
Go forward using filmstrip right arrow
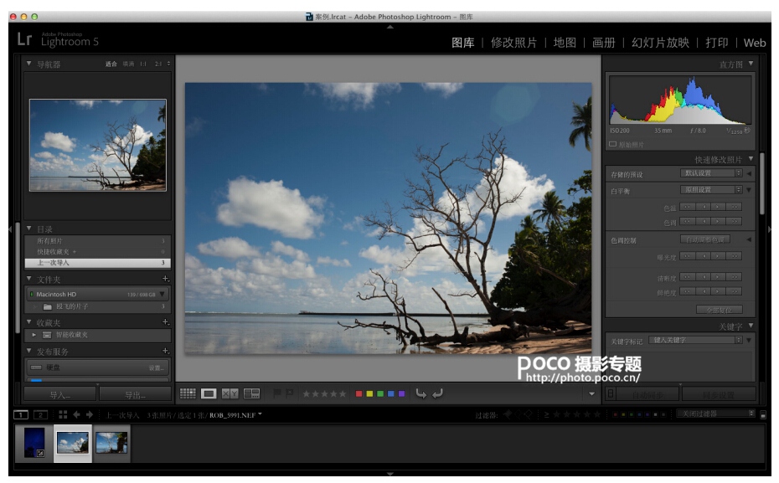pos(90,414)
